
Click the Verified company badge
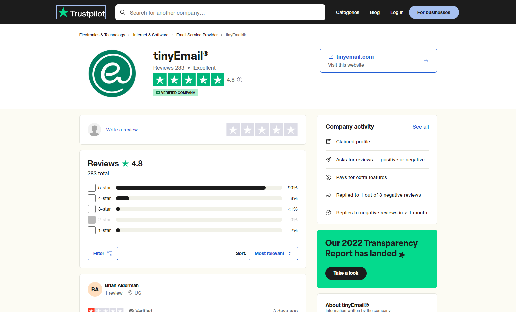coord(175,93)
